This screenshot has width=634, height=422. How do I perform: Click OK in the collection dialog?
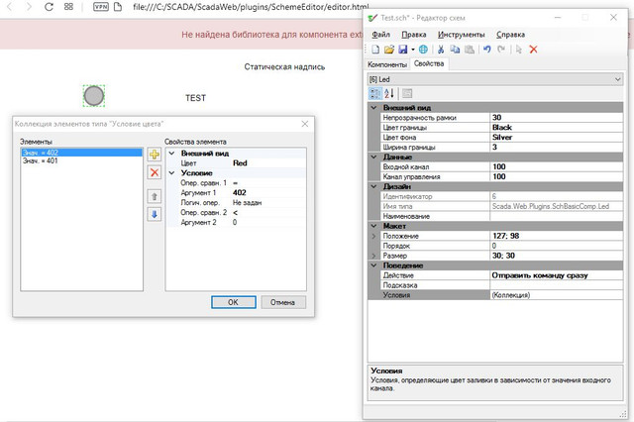click(234, 302)
